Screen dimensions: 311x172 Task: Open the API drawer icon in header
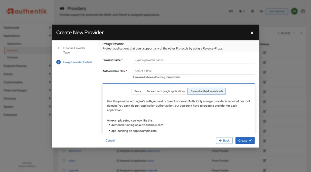231,11
